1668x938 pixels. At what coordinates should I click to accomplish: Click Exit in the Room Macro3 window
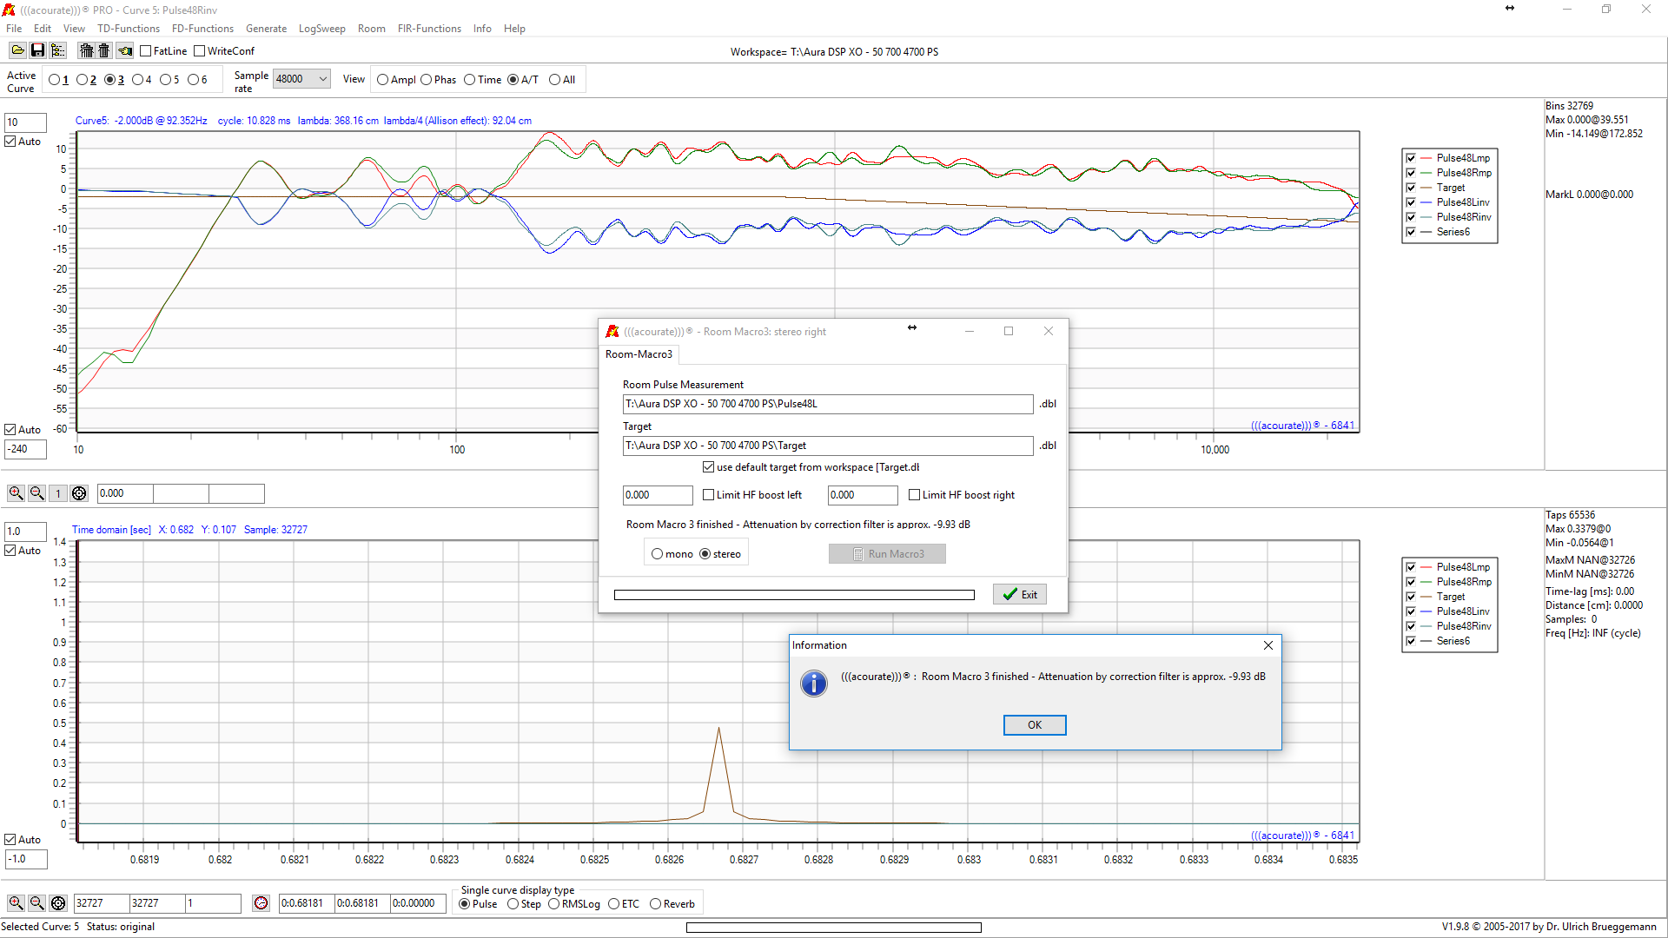pyautogui.click(x=1020, y=595)
